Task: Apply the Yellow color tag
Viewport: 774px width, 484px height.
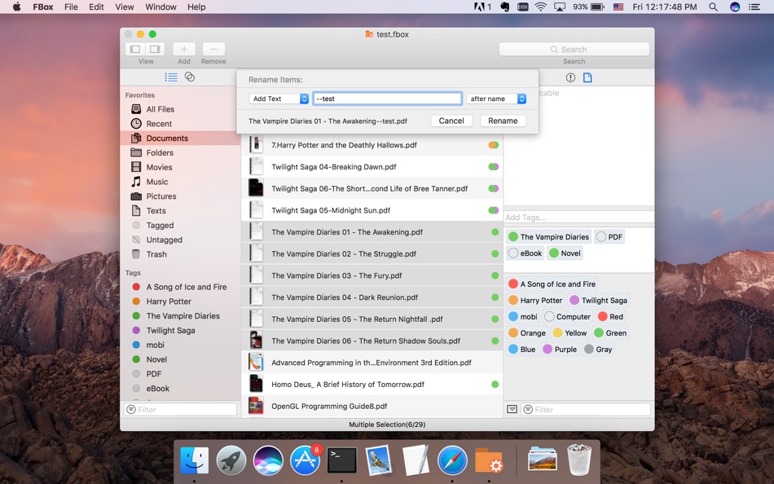Action: pos(570,333)
